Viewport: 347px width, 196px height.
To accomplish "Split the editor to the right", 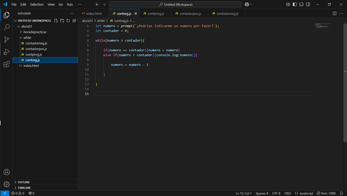I will click(334, 14).
